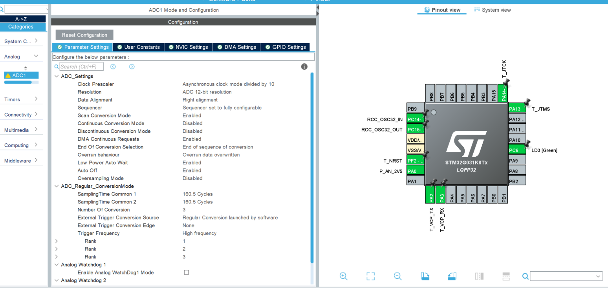Click the next search result arrow

pos(132,66)
